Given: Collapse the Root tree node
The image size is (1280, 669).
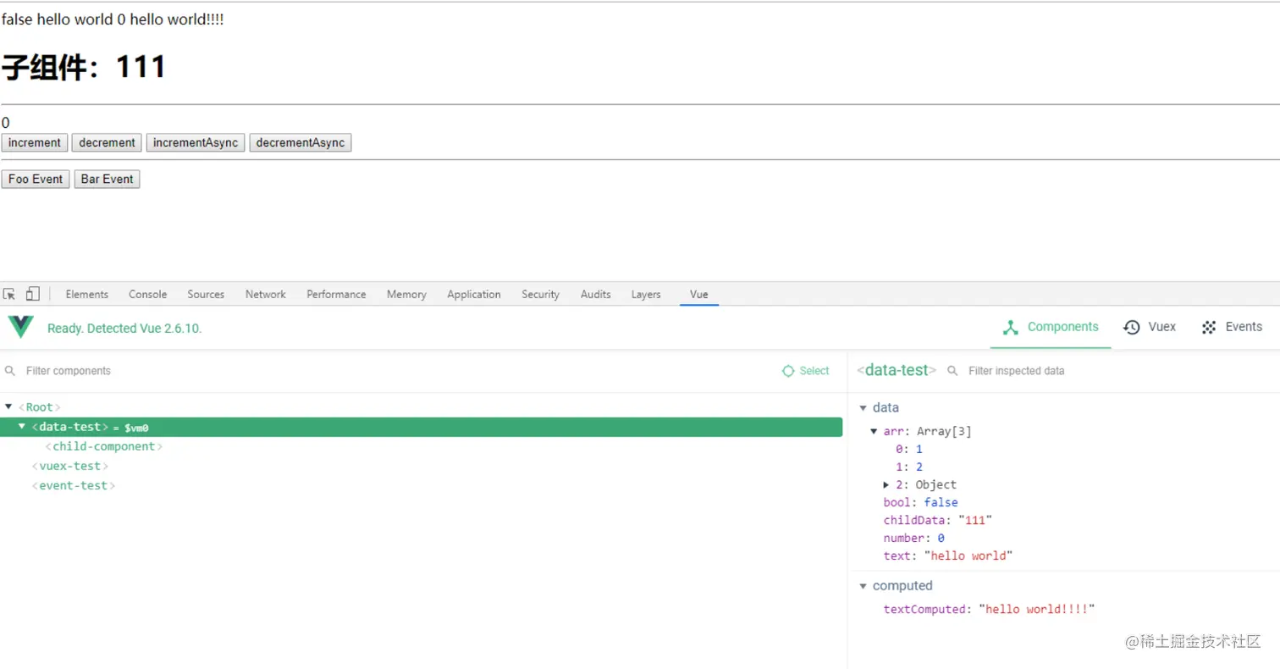Looking at the screenshot, I should 8,407.
